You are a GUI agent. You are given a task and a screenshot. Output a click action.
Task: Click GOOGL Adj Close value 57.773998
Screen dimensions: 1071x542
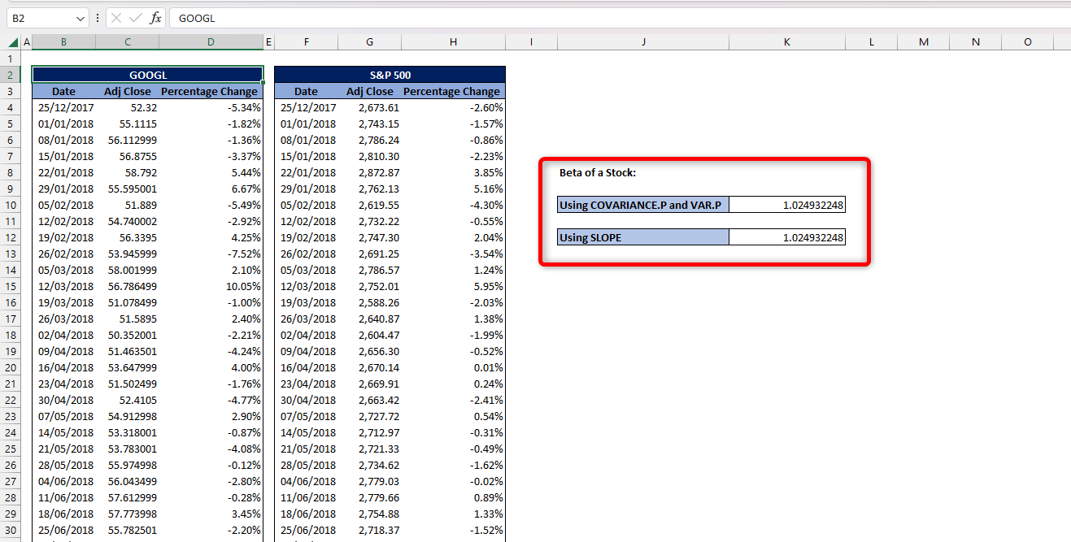(127, 514)
